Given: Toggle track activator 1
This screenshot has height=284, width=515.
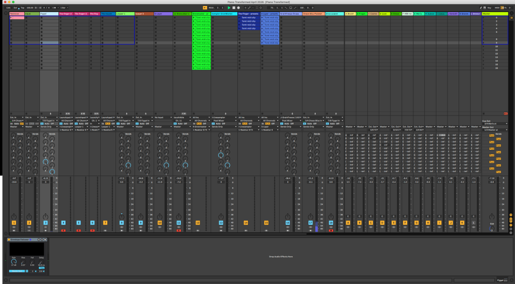Looking at the screenshot, I should coord(14,222).
